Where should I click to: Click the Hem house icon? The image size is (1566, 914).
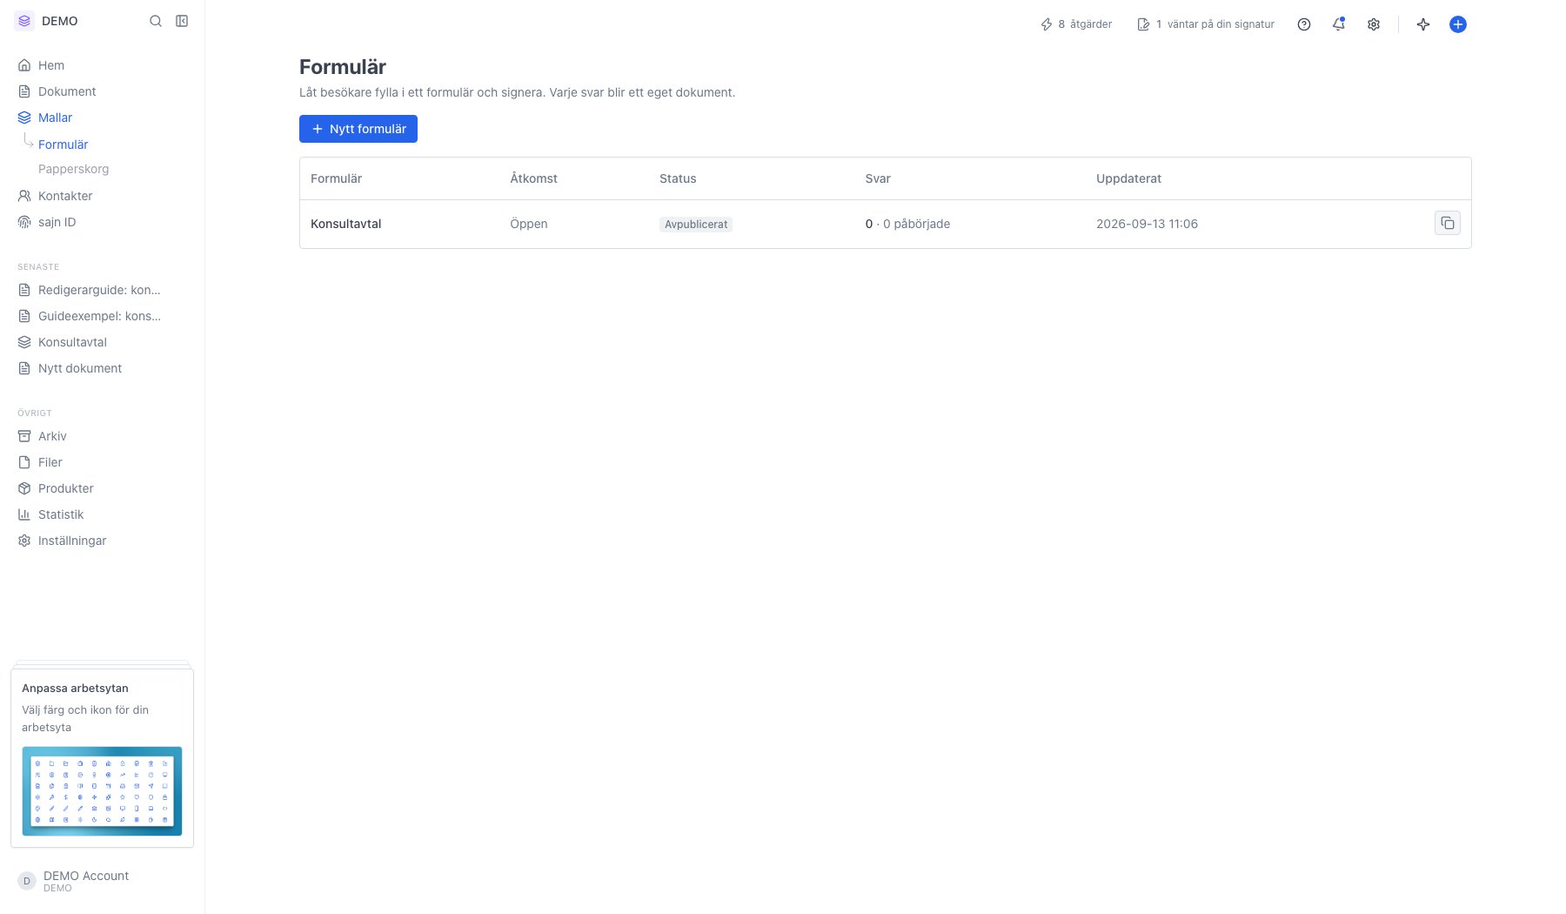coord(24,65)
